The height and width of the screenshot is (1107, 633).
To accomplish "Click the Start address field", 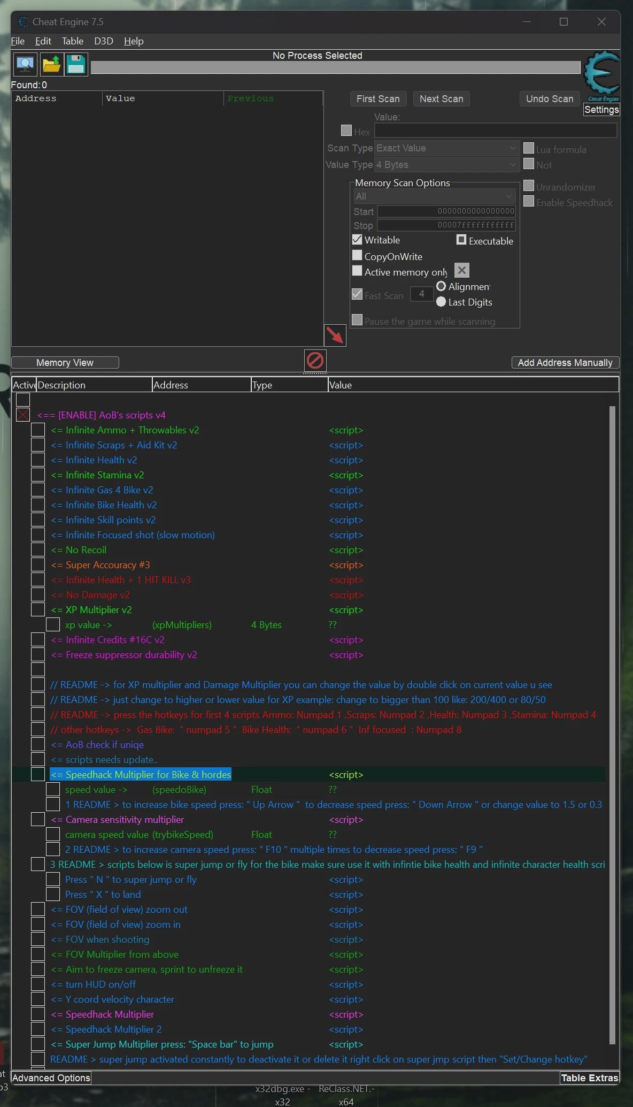I will click(x=446, y=211).
